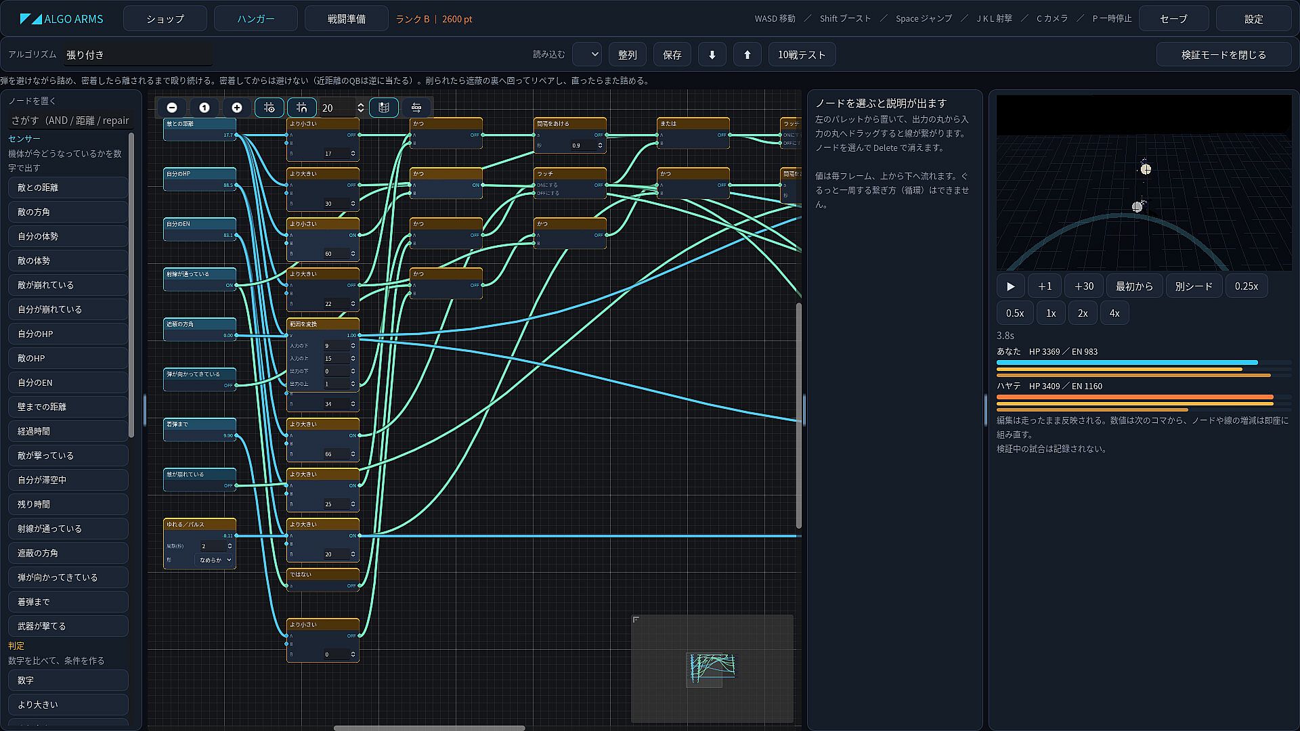Run the 10戦テスト

click(x=802, y=55)
